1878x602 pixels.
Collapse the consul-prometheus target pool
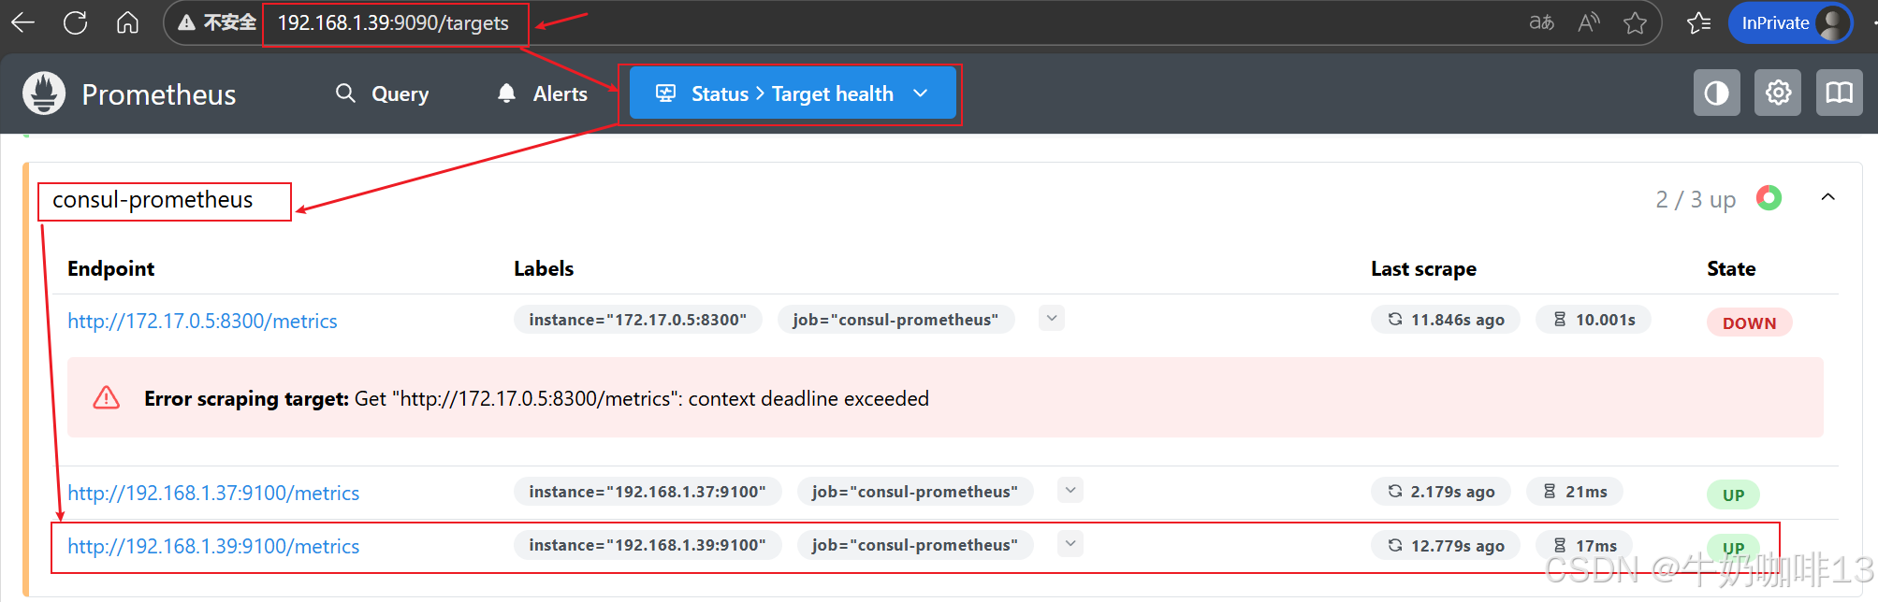tap(1828, 197)
